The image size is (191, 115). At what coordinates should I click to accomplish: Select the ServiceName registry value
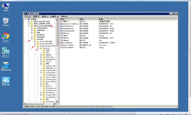coord(69,47)
